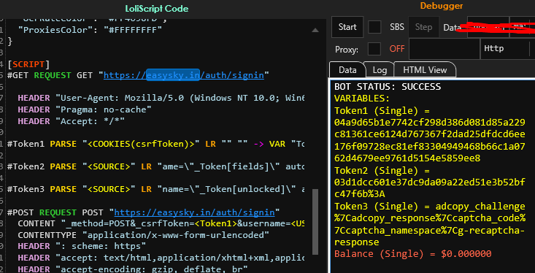Click the GET easysky.in signin URL
535x273 pixels.
(x=184, y=75)
